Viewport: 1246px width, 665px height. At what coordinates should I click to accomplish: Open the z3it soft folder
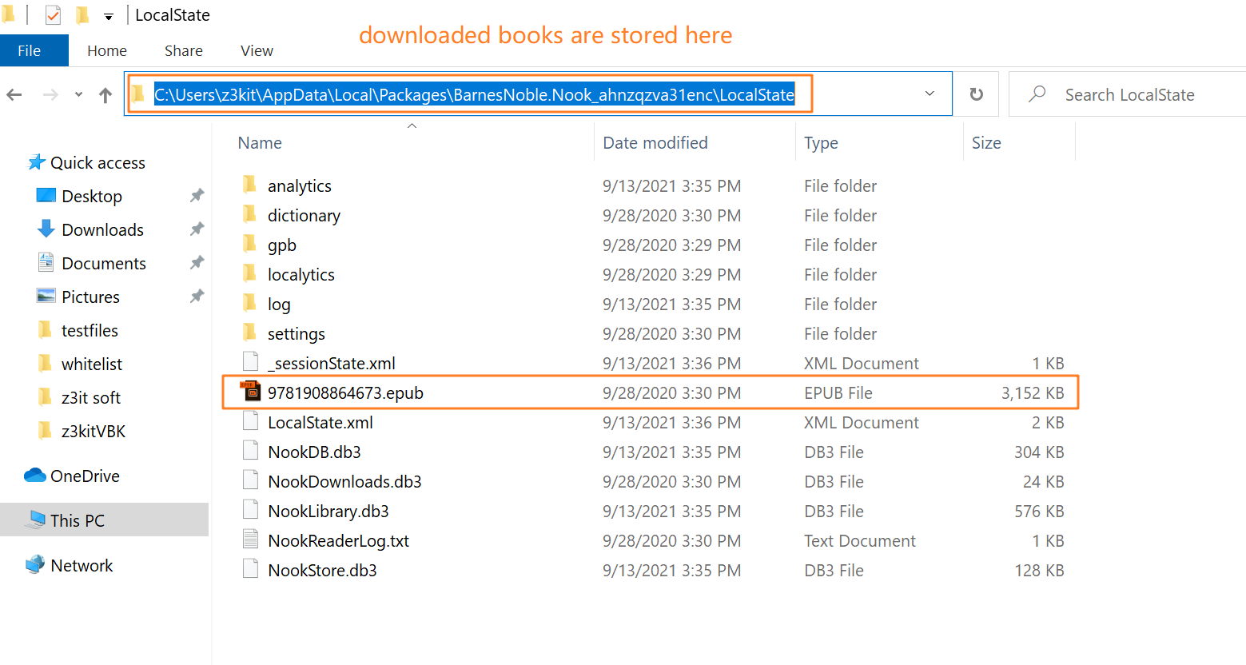[91, 398]
